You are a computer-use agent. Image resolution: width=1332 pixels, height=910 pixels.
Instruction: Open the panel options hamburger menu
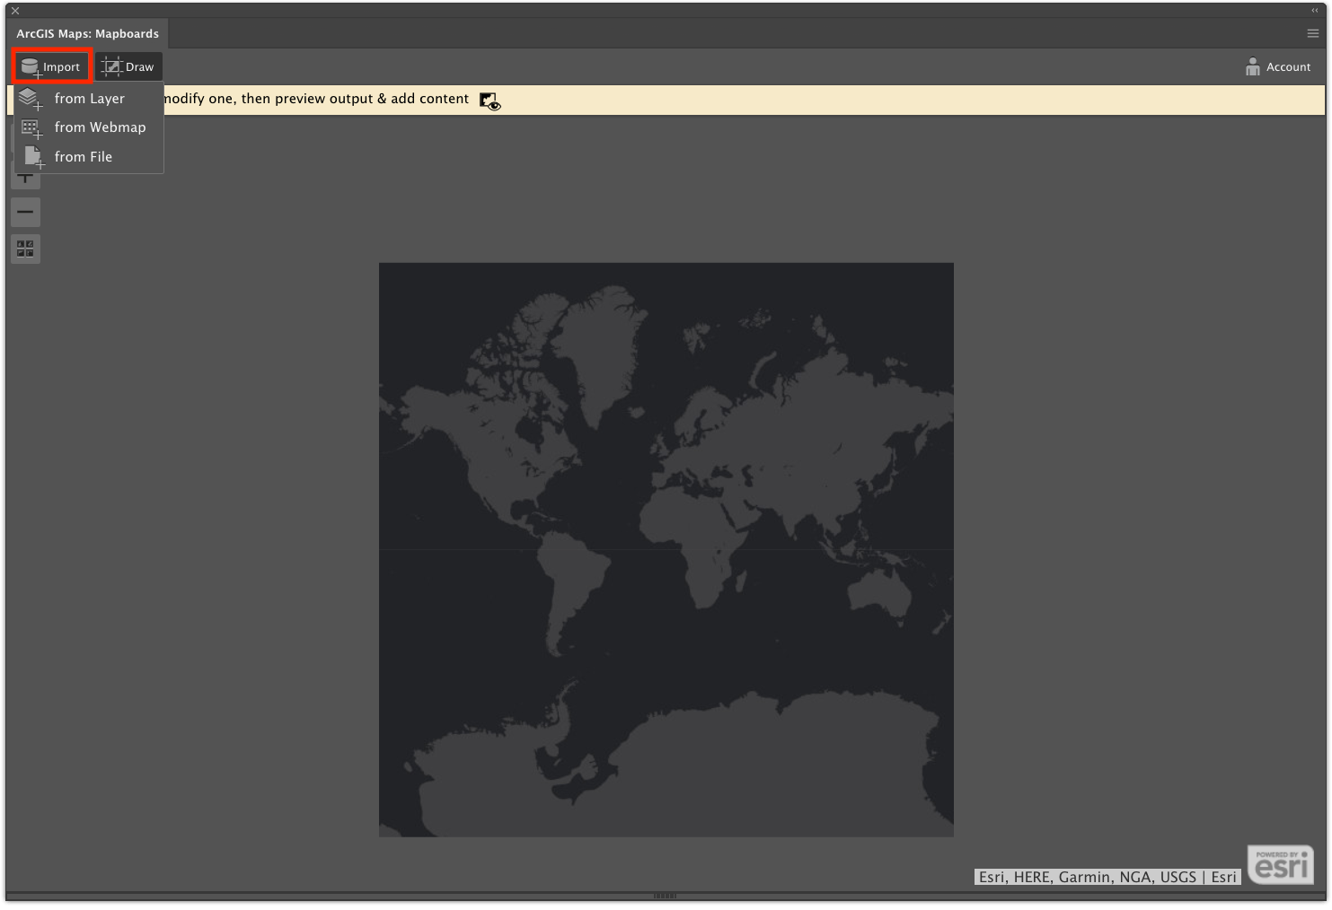(1312, 33)
